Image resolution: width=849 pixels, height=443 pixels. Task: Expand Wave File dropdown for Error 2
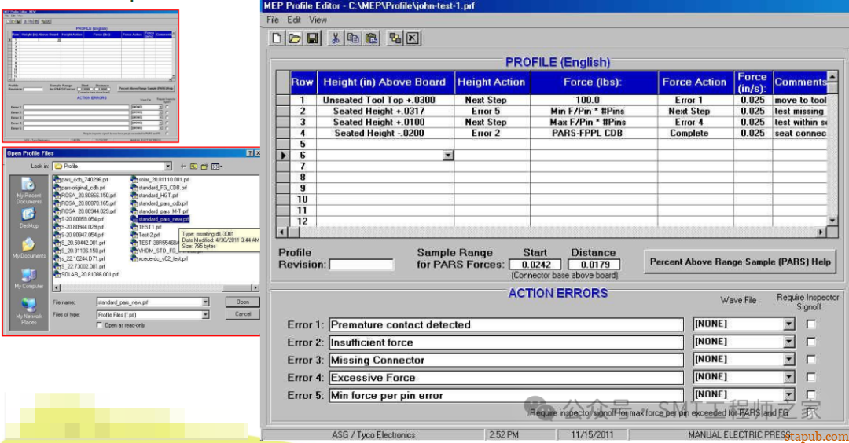[788, 342]
